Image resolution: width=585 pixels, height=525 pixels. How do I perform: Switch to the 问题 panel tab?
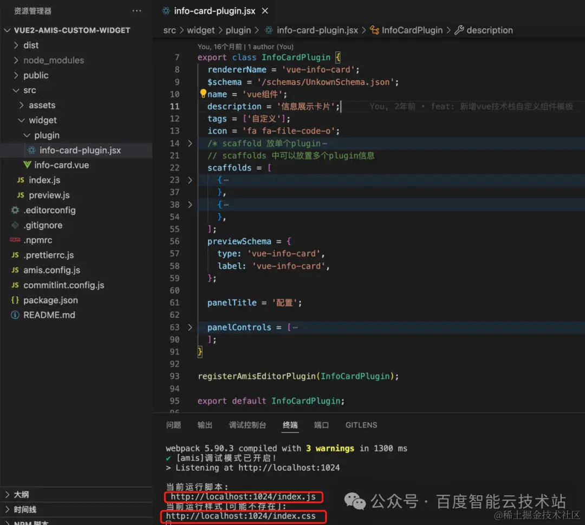(173, 425)
